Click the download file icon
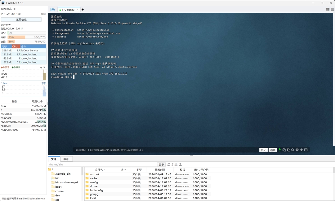This screenshot has width=335, height=201. [176, 164]
